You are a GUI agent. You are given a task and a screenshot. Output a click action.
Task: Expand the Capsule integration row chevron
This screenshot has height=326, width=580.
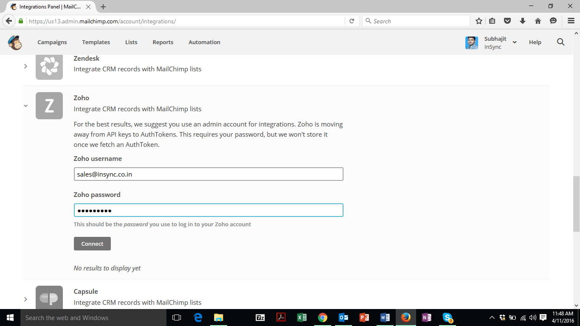point(25,299)
